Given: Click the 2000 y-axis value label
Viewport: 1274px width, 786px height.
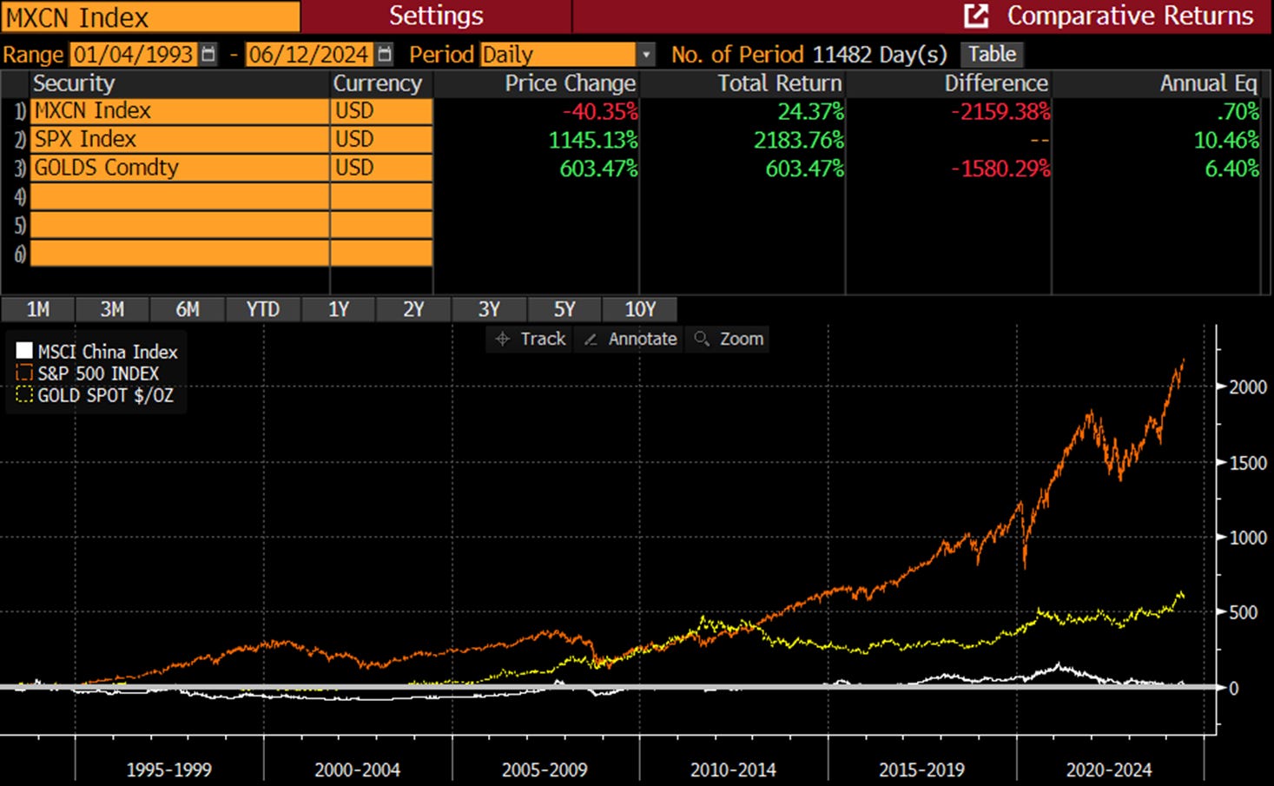Looking at the screenshot, I should point(1248,387).
